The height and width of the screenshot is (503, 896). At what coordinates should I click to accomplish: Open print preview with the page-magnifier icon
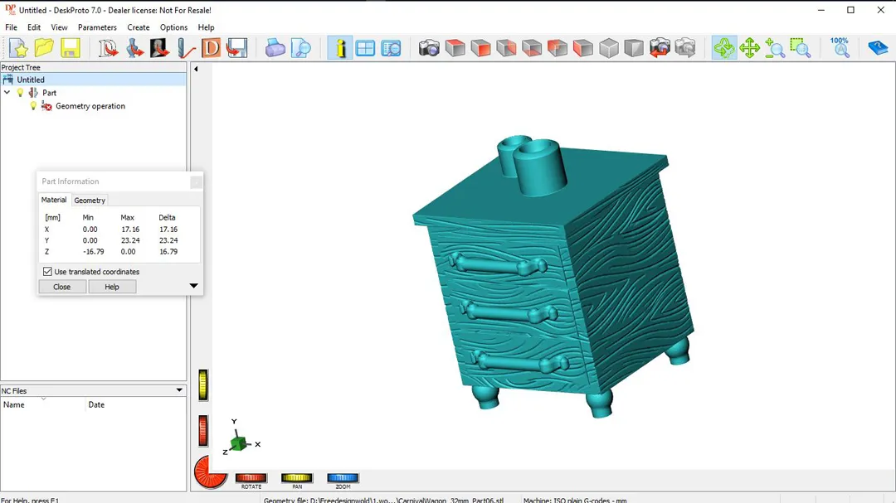pyautogui.click(x=300, y=48)
